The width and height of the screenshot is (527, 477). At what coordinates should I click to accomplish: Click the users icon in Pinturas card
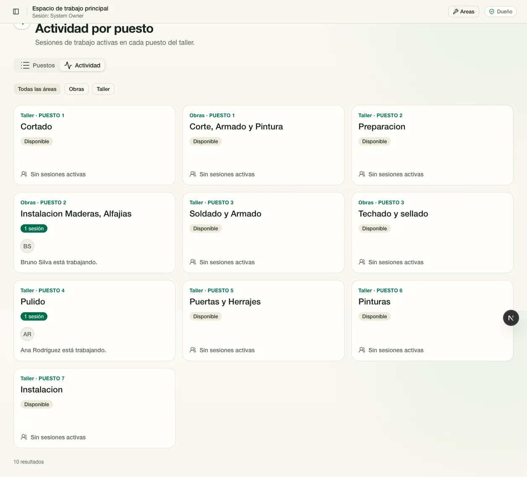tap(362, 350)
